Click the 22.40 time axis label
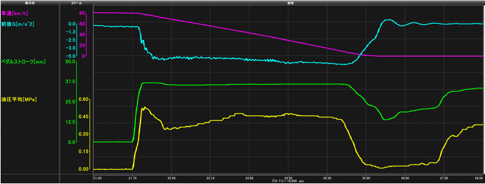 [172, 178]
